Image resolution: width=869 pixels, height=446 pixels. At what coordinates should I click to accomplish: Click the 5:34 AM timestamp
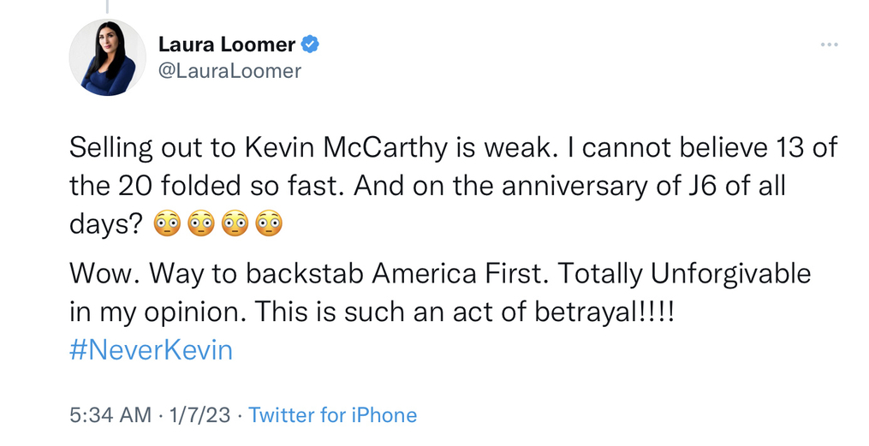pyautogui.click(x=110, y=415)
